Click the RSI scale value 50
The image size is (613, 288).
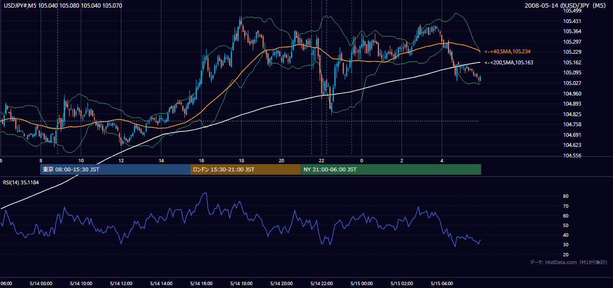click(x=566, y=226)
